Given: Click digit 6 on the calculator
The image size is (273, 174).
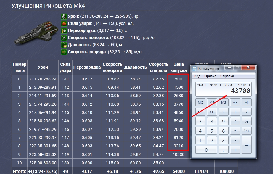Looking at the screenshot, I should pos(223,131).
